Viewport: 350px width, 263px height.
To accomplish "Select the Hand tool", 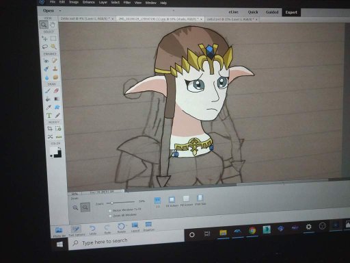I will [53, 25].
